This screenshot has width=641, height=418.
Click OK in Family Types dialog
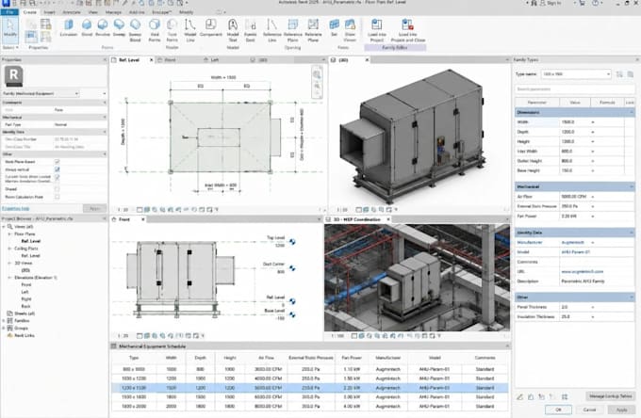[558, 410]
